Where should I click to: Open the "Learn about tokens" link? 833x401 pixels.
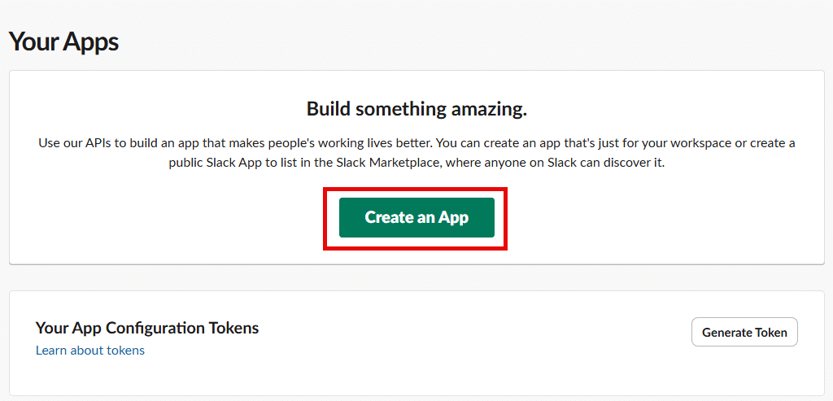point(89,351)
